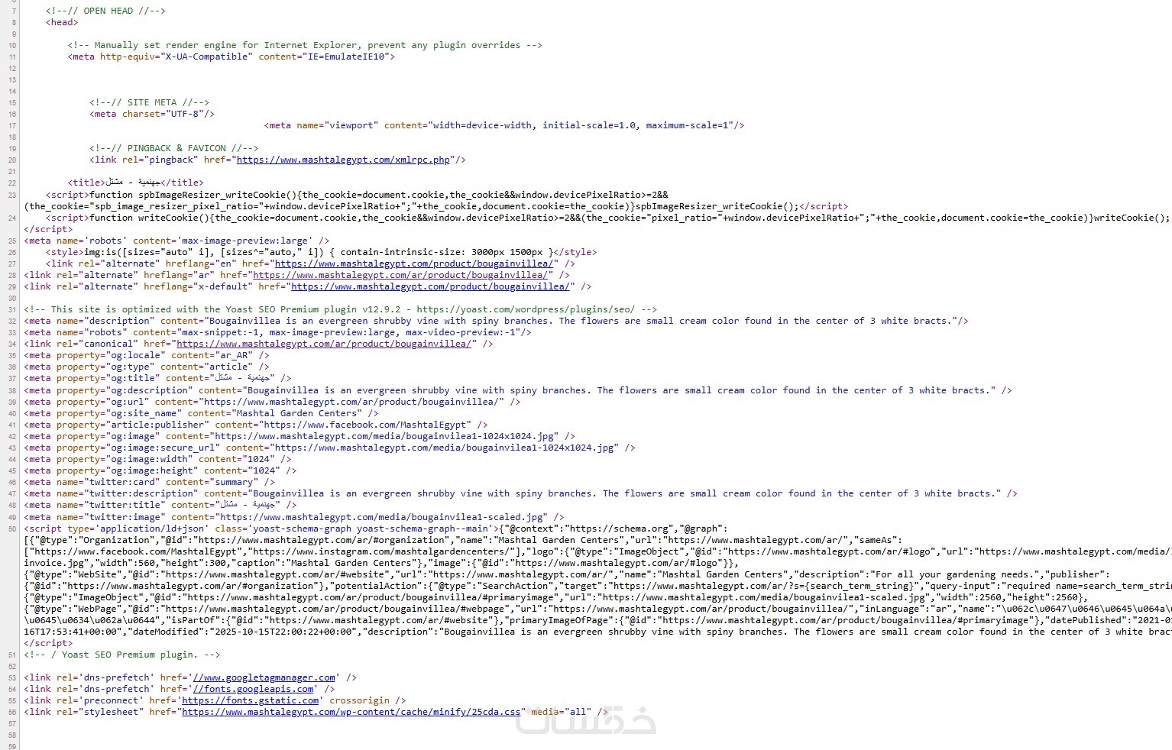Open the x-default alternate bougainvillea link
The image size is (1172, 750).
[x=430, y=286]
